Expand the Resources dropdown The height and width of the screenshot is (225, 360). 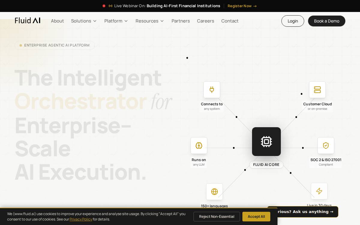tap(150, 21)
